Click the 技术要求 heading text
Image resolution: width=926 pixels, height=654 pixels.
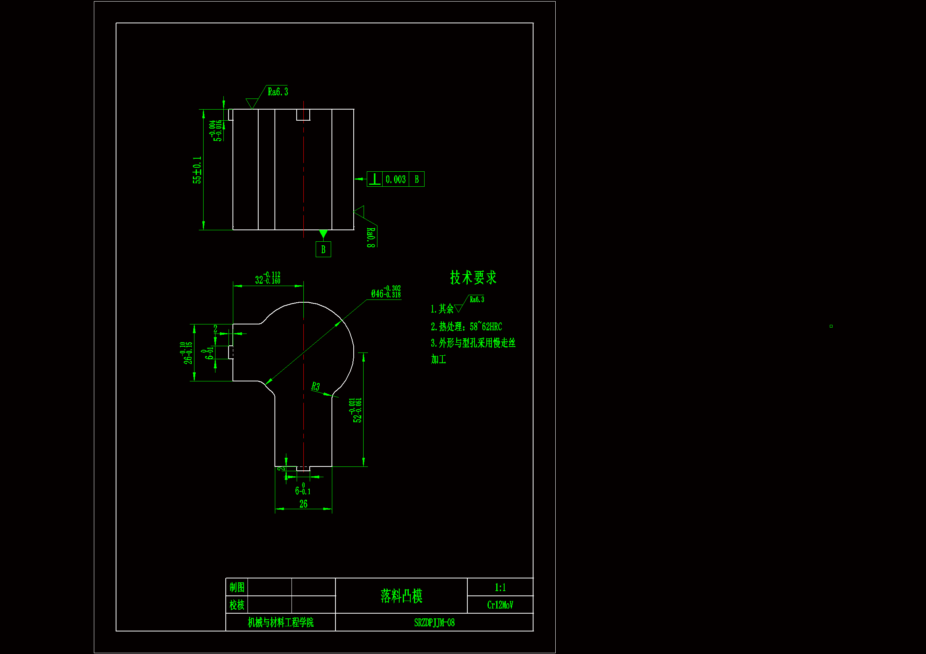tap(473, 277)
